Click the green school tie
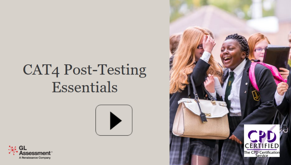 pyautogui.click(x=229, y=87)
